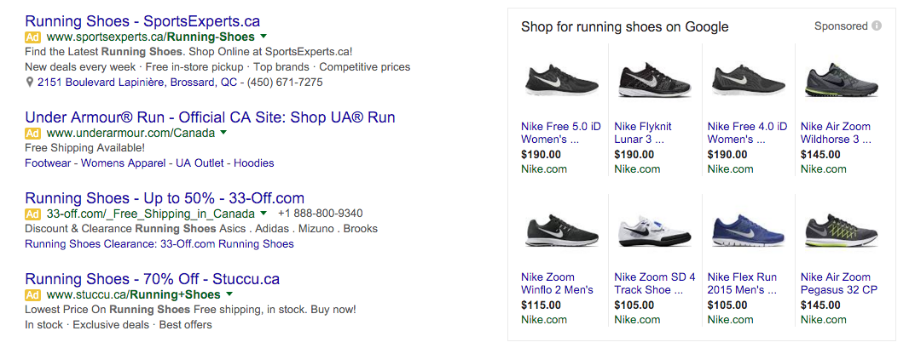The image size is (915, 348).
Task: Visit Running Shoes - 70% Off Stuccu.ca
Action: click(x=153, y=279)
